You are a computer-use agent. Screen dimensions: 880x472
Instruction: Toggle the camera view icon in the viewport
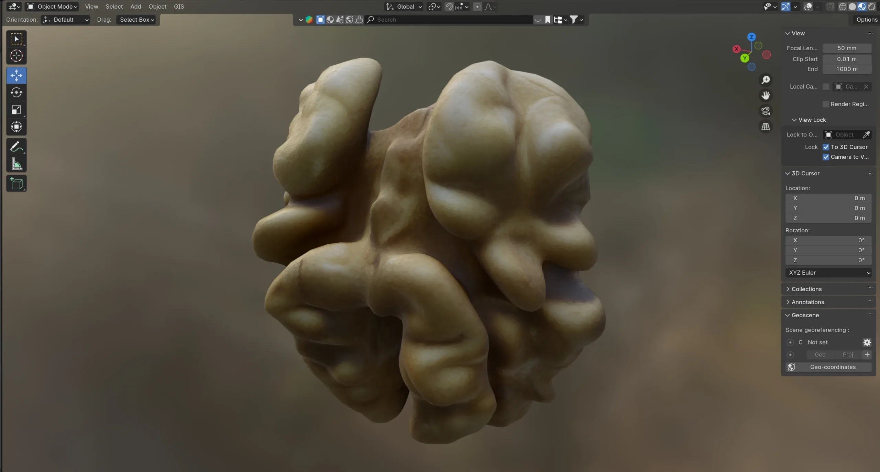[x=766, y=111]
